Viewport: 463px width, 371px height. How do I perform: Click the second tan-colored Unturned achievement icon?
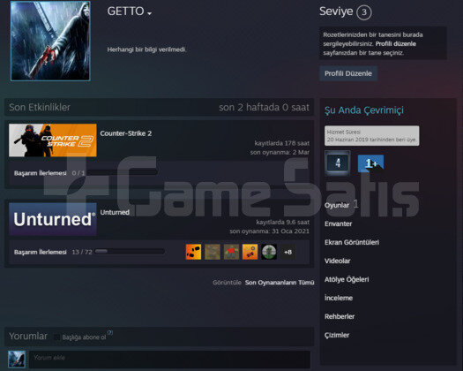pos(213,252)
